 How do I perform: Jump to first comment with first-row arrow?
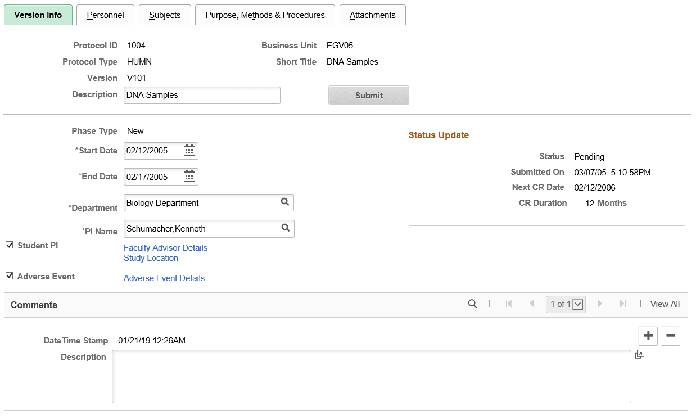coord(509,304)
